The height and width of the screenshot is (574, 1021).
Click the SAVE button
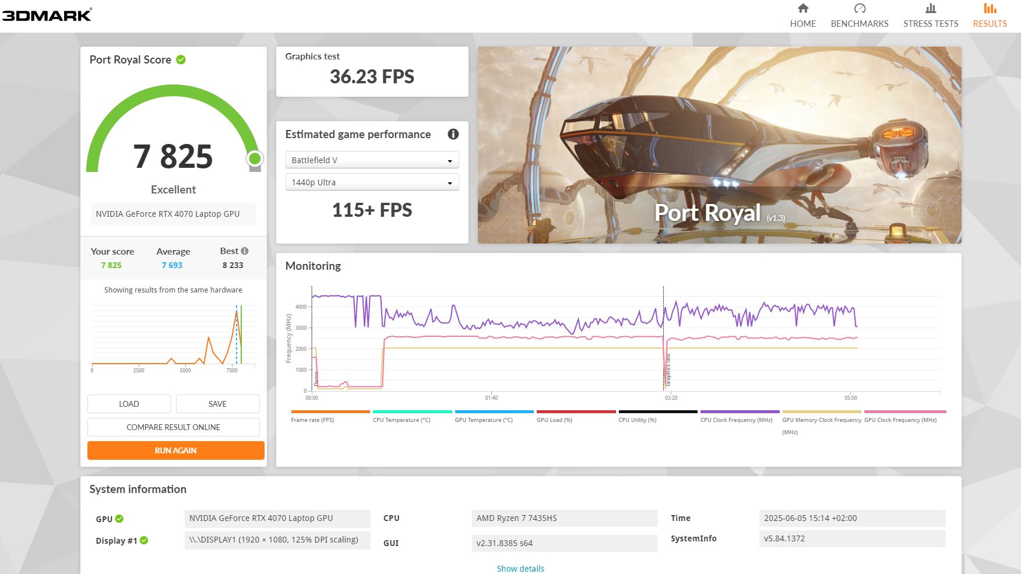217,404
